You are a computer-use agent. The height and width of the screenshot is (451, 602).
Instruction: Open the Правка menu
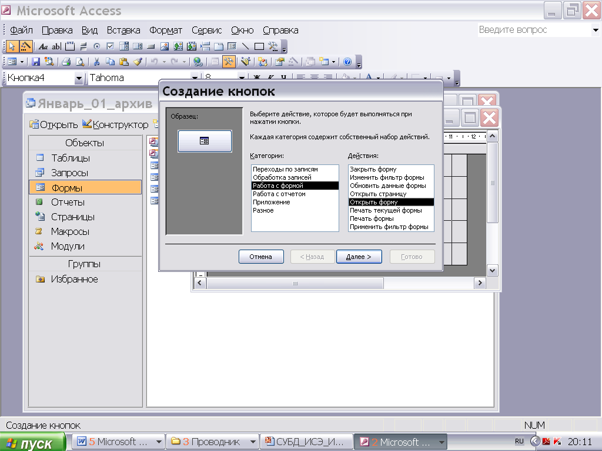57,31
